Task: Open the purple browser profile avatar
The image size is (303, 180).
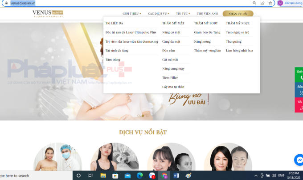Action: (x=280, y=3)
